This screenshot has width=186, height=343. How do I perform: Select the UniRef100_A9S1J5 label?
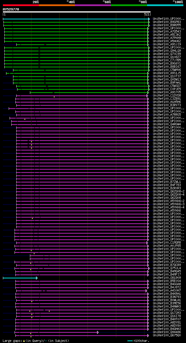tap(167, 73)
